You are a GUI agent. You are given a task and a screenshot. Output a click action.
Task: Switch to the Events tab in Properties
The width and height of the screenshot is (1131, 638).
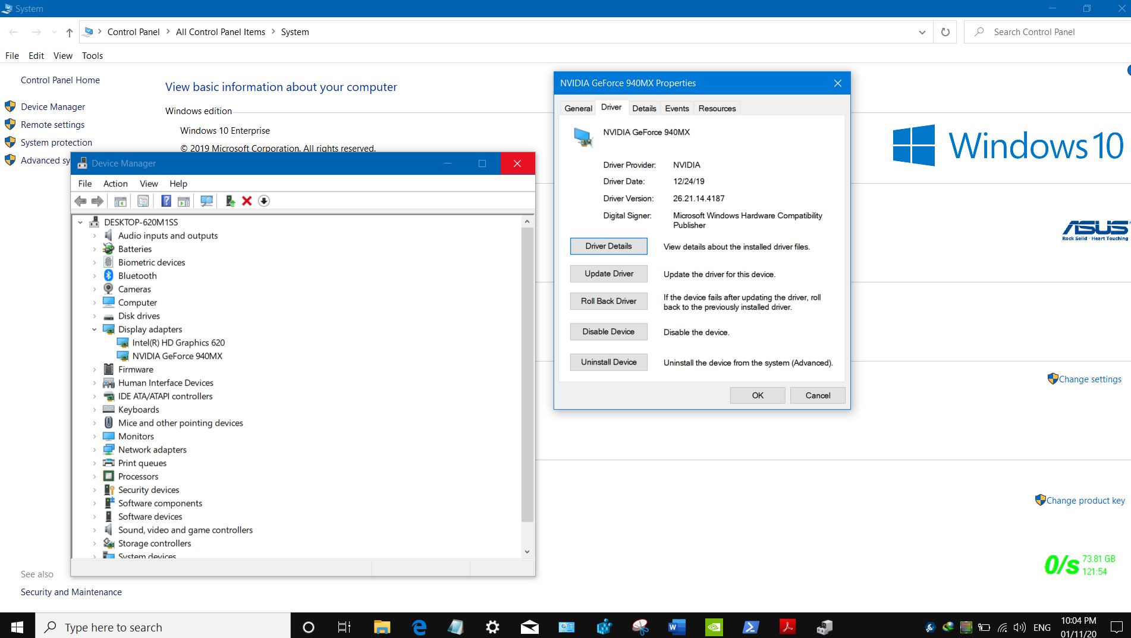tap(677, 108)
